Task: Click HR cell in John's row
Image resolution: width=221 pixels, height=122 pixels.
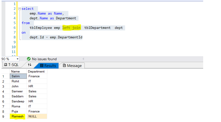Action: 37,86
